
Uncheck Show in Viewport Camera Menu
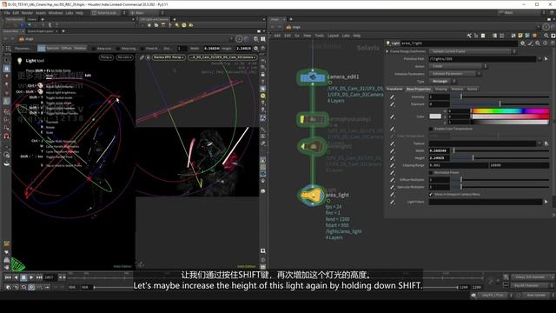(x=431, y=195)
